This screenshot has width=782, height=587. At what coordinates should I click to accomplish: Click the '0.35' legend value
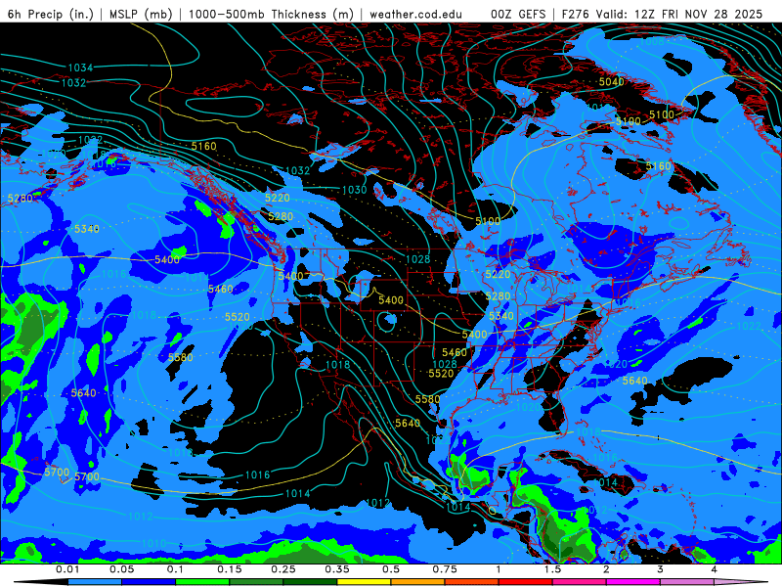(337, 569)
